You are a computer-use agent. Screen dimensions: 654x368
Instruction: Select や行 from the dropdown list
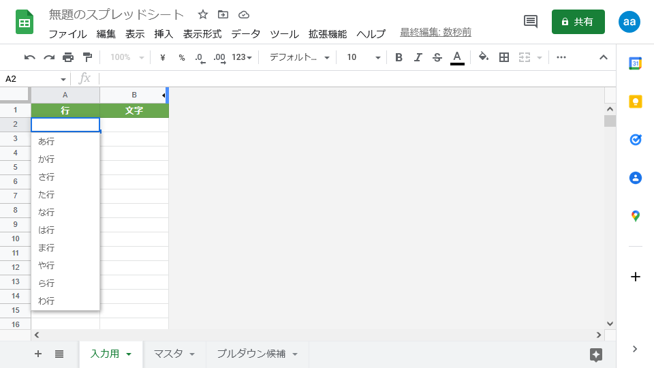click(x=65, y=265)
